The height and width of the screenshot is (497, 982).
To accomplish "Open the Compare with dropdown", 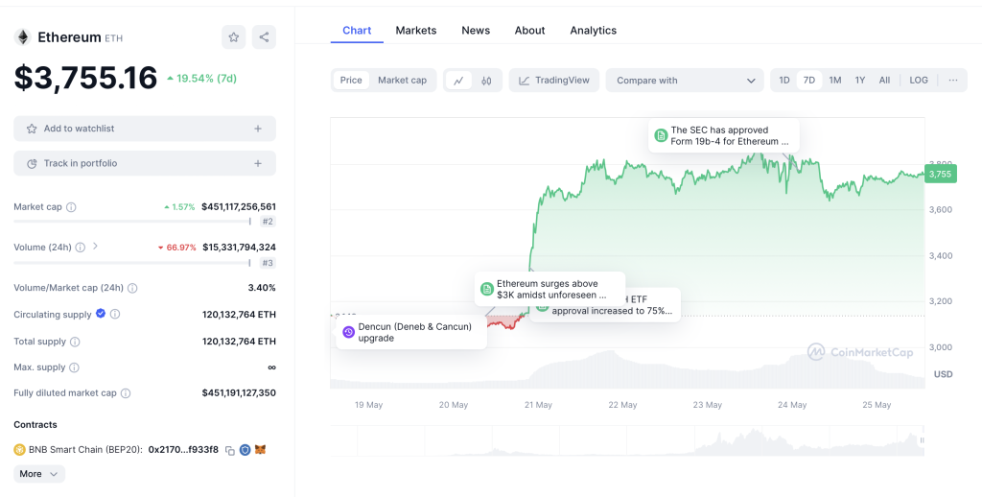I will click(685, 81).
